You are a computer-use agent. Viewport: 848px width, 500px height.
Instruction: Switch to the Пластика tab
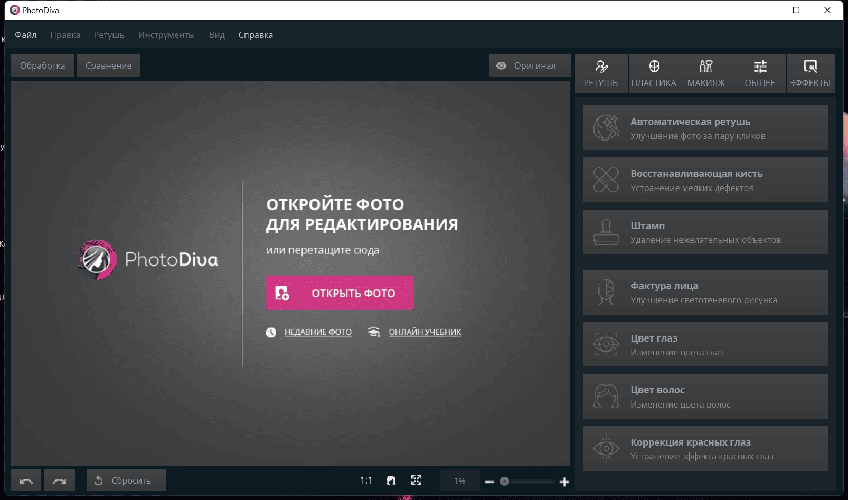click(x=654, y=74)
